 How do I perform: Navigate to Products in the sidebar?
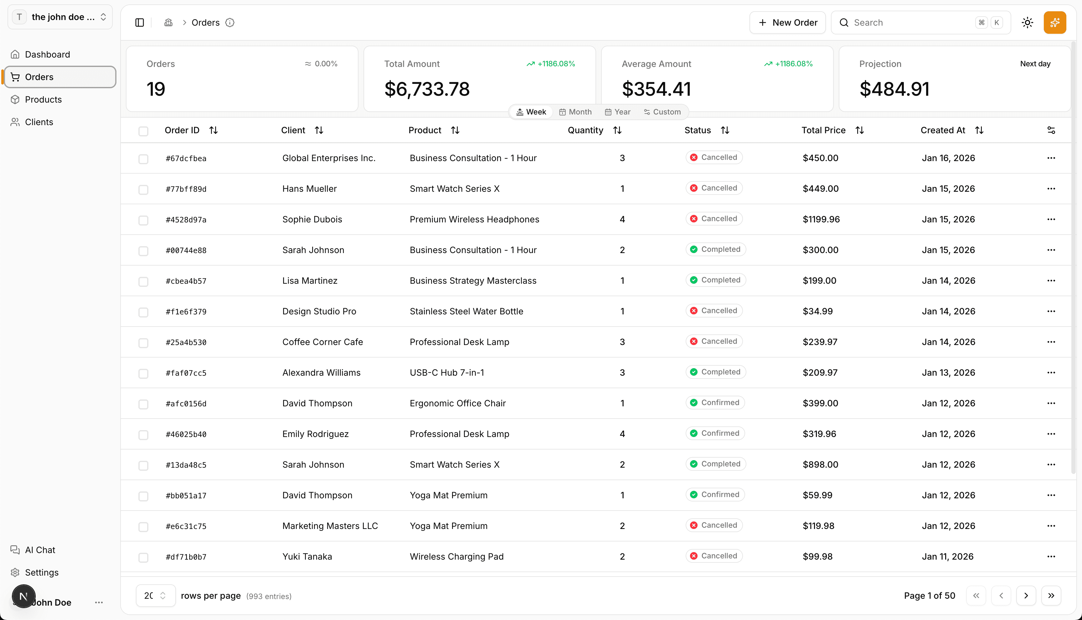[x=43, y=99]
